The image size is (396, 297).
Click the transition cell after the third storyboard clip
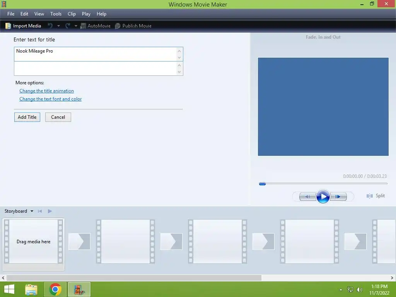coord(263,241)
